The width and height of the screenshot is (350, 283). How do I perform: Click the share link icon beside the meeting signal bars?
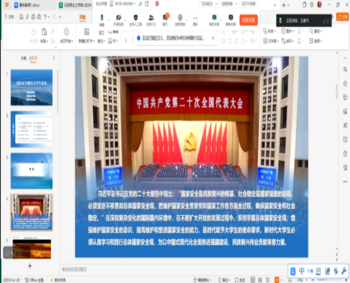147,4
